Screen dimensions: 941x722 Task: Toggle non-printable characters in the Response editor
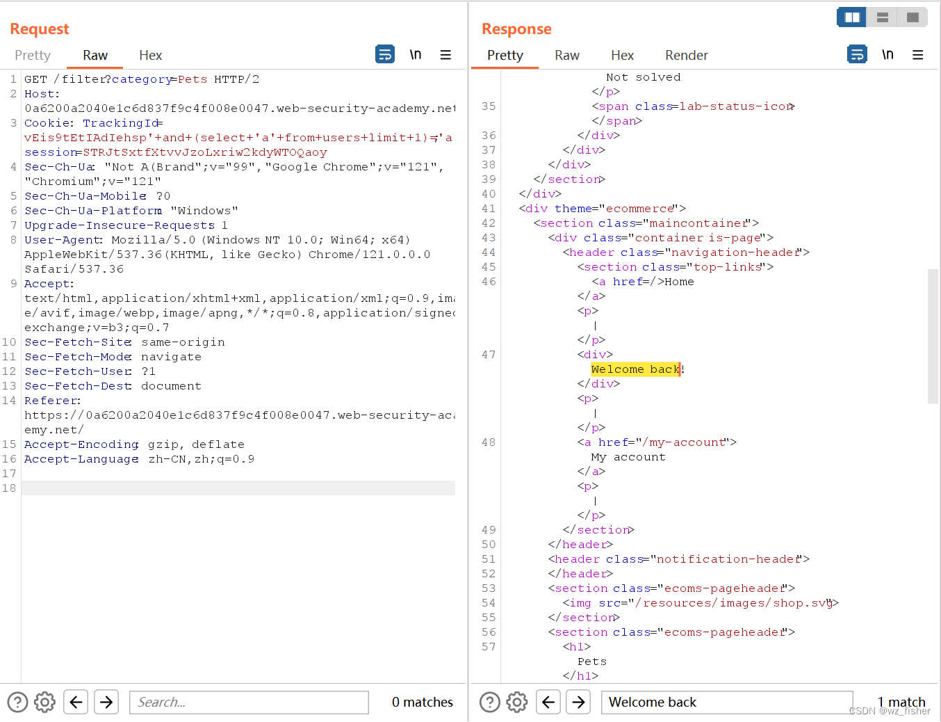pyautogui.click(x=887, y=54)
